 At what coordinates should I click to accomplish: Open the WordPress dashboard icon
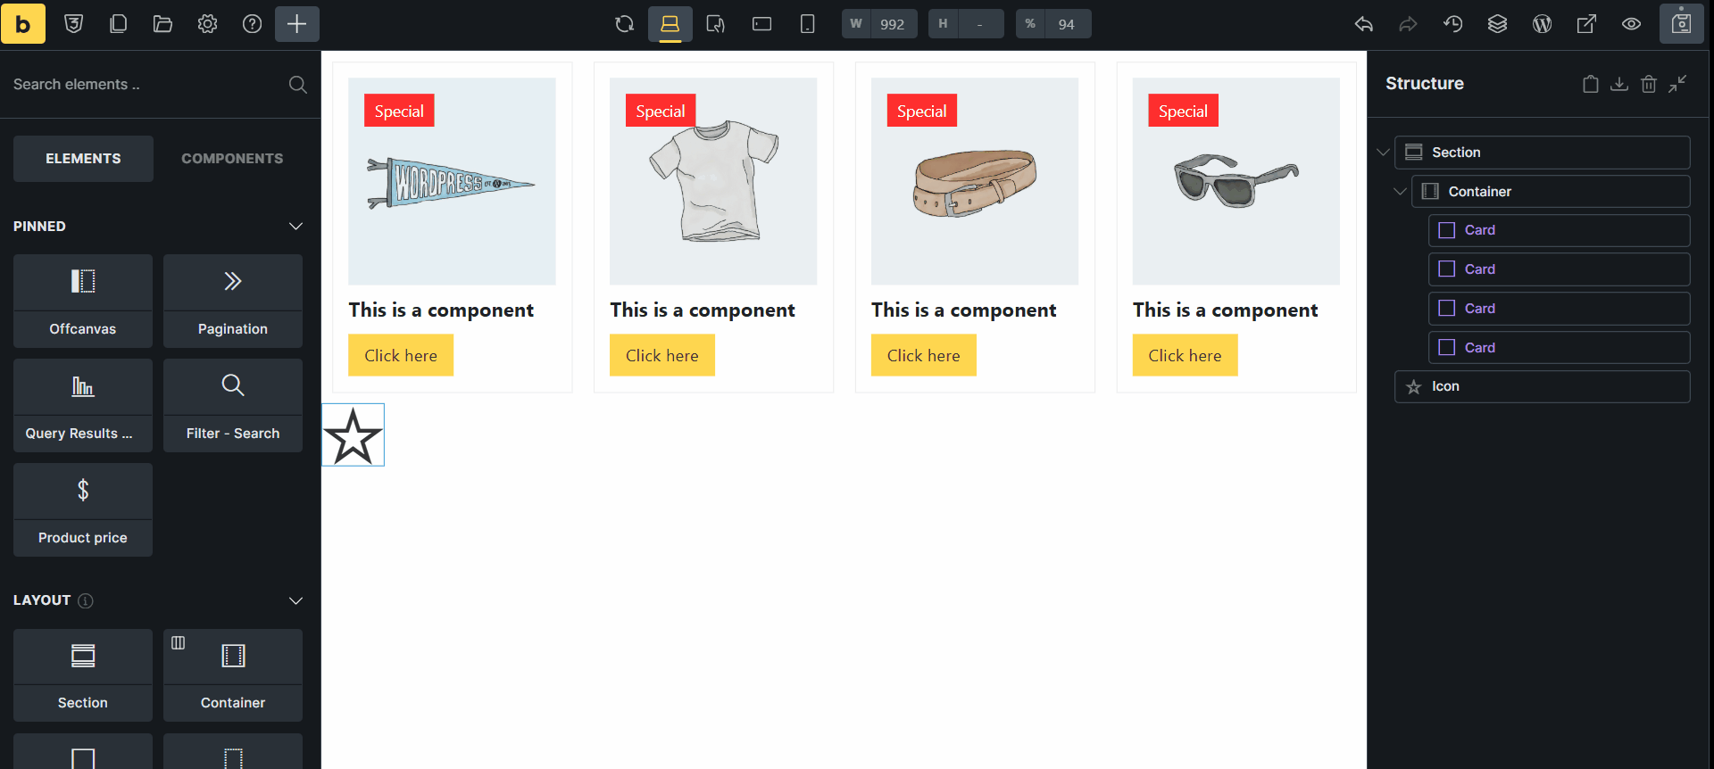pos(1542,24)
